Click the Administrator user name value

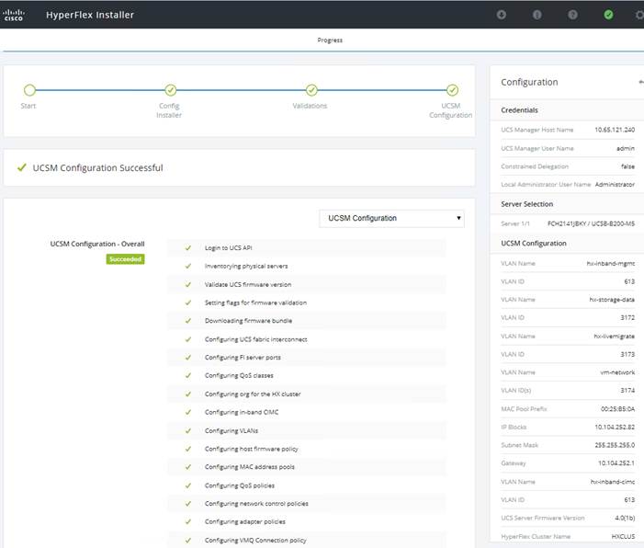(615, 185)
